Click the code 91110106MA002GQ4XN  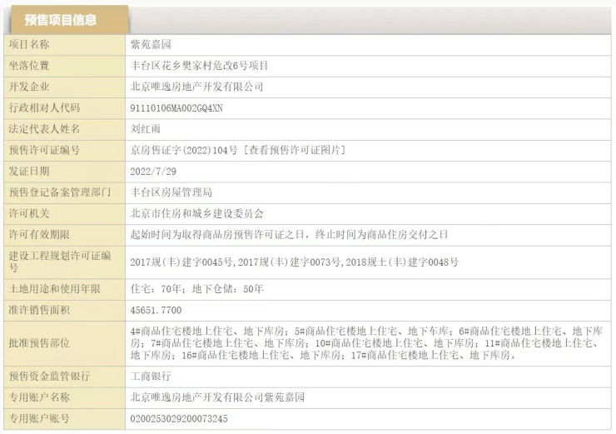point(176,107)
